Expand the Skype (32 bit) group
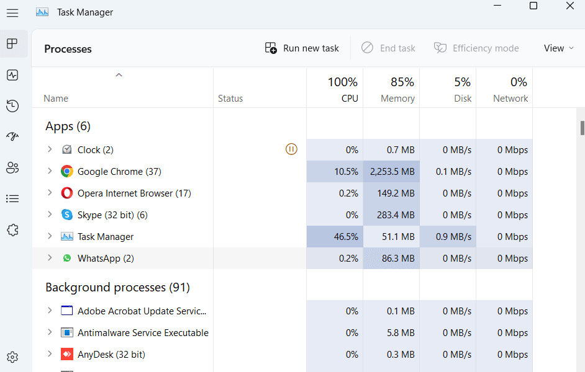 (x=50, y=214)
